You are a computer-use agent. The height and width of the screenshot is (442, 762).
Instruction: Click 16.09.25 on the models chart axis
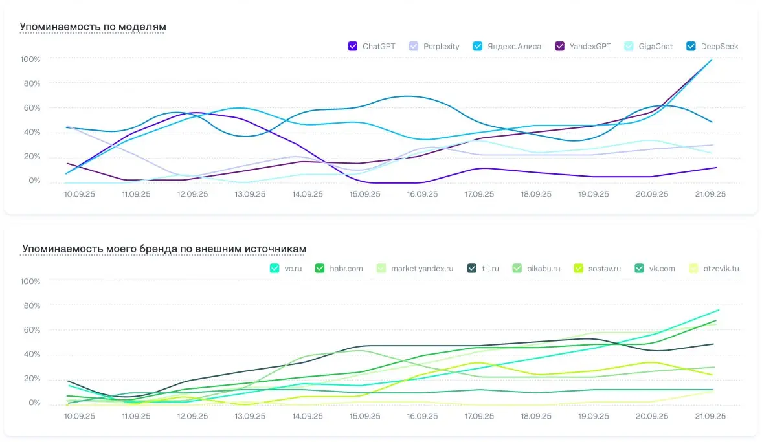tap(422, 194)
